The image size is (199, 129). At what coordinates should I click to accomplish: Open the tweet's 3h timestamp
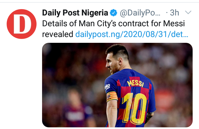[174, 13]
